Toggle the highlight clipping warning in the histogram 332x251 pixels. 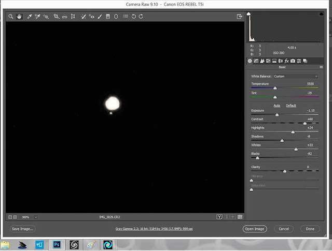pos(321,14)
